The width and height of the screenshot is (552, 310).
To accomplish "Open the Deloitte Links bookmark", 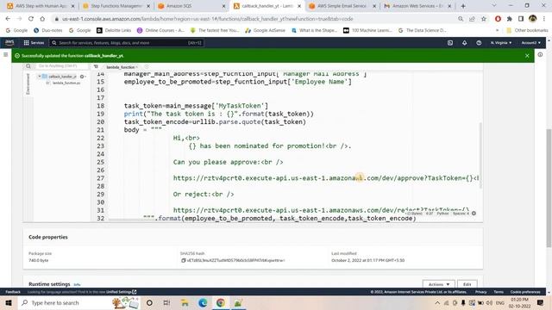I will 114,31.
